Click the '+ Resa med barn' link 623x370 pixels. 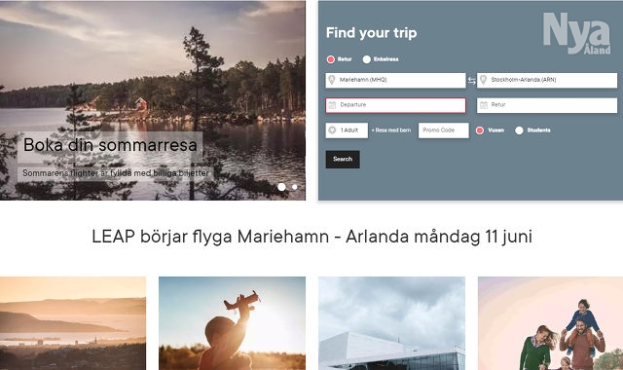point(391,130)
